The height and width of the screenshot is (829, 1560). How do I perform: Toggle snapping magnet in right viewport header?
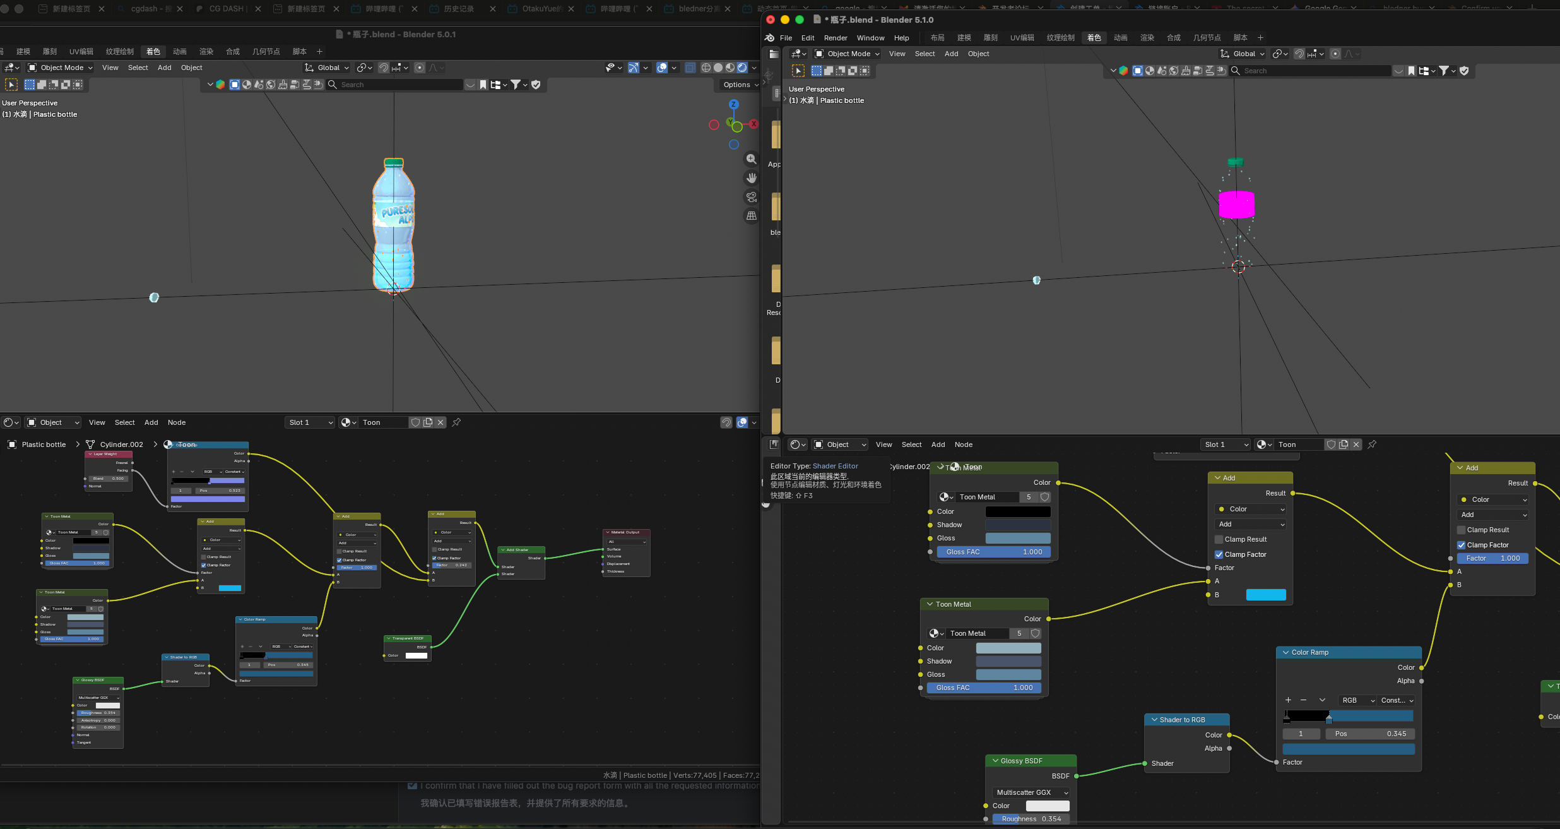coord(1299,54)
